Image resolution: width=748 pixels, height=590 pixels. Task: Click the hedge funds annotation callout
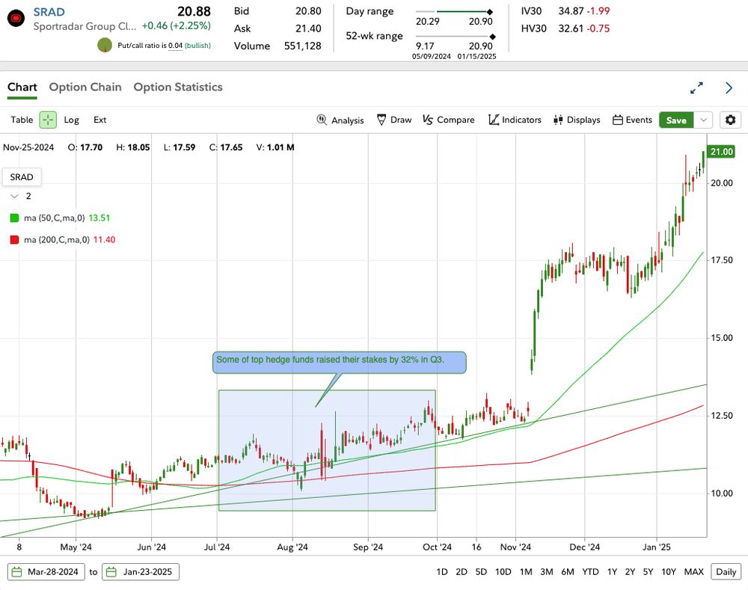[x=339, y=362]
